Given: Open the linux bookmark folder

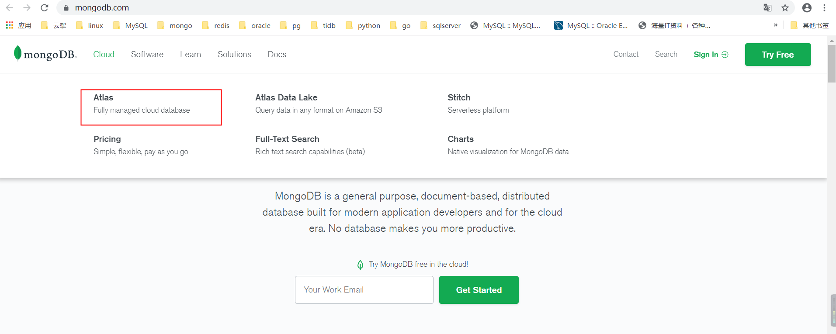Looking at the screenshot, I should click(90, 25).
